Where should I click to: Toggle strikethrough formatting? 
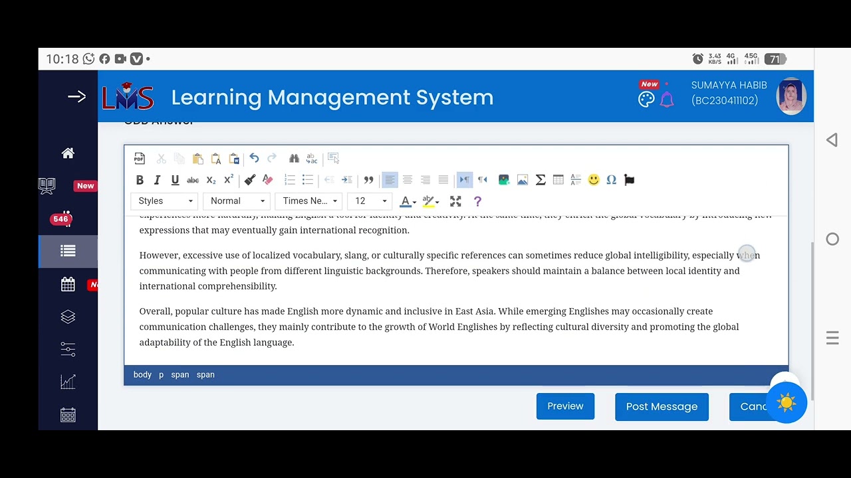pyautogui.click(x=193, y=180)
